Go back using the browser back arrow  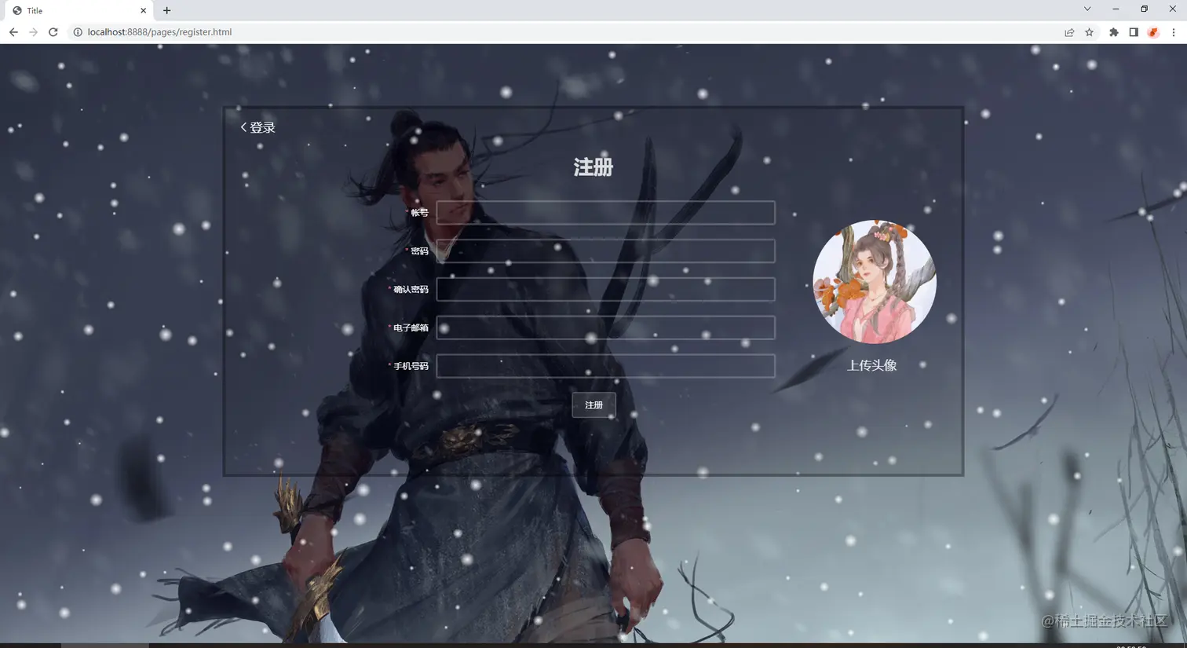click(13, 32)
